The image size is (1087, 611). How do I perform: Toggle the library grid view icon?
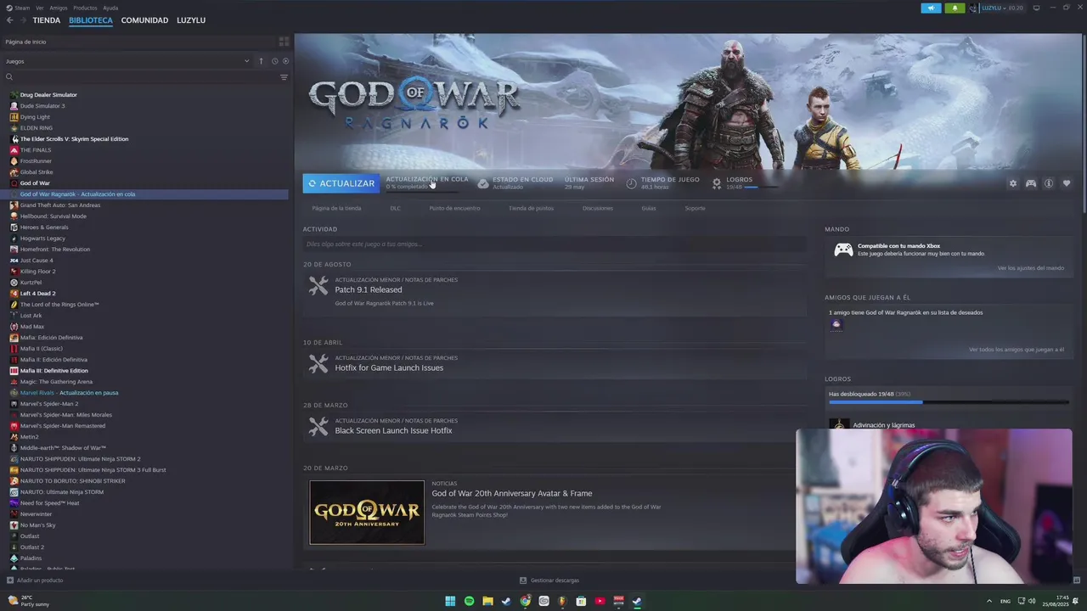tap(284, 42)
